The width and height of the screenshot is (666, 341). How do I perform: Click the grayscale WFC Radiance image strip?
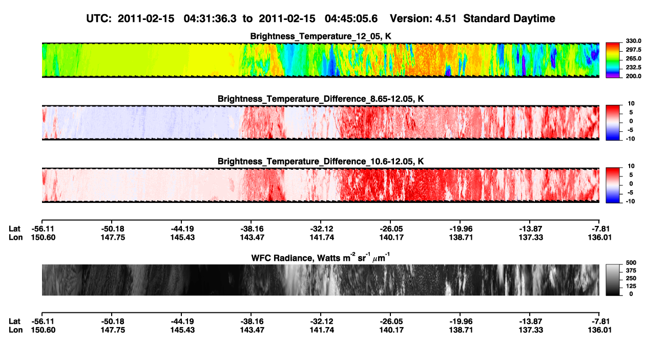pos(320,280)
